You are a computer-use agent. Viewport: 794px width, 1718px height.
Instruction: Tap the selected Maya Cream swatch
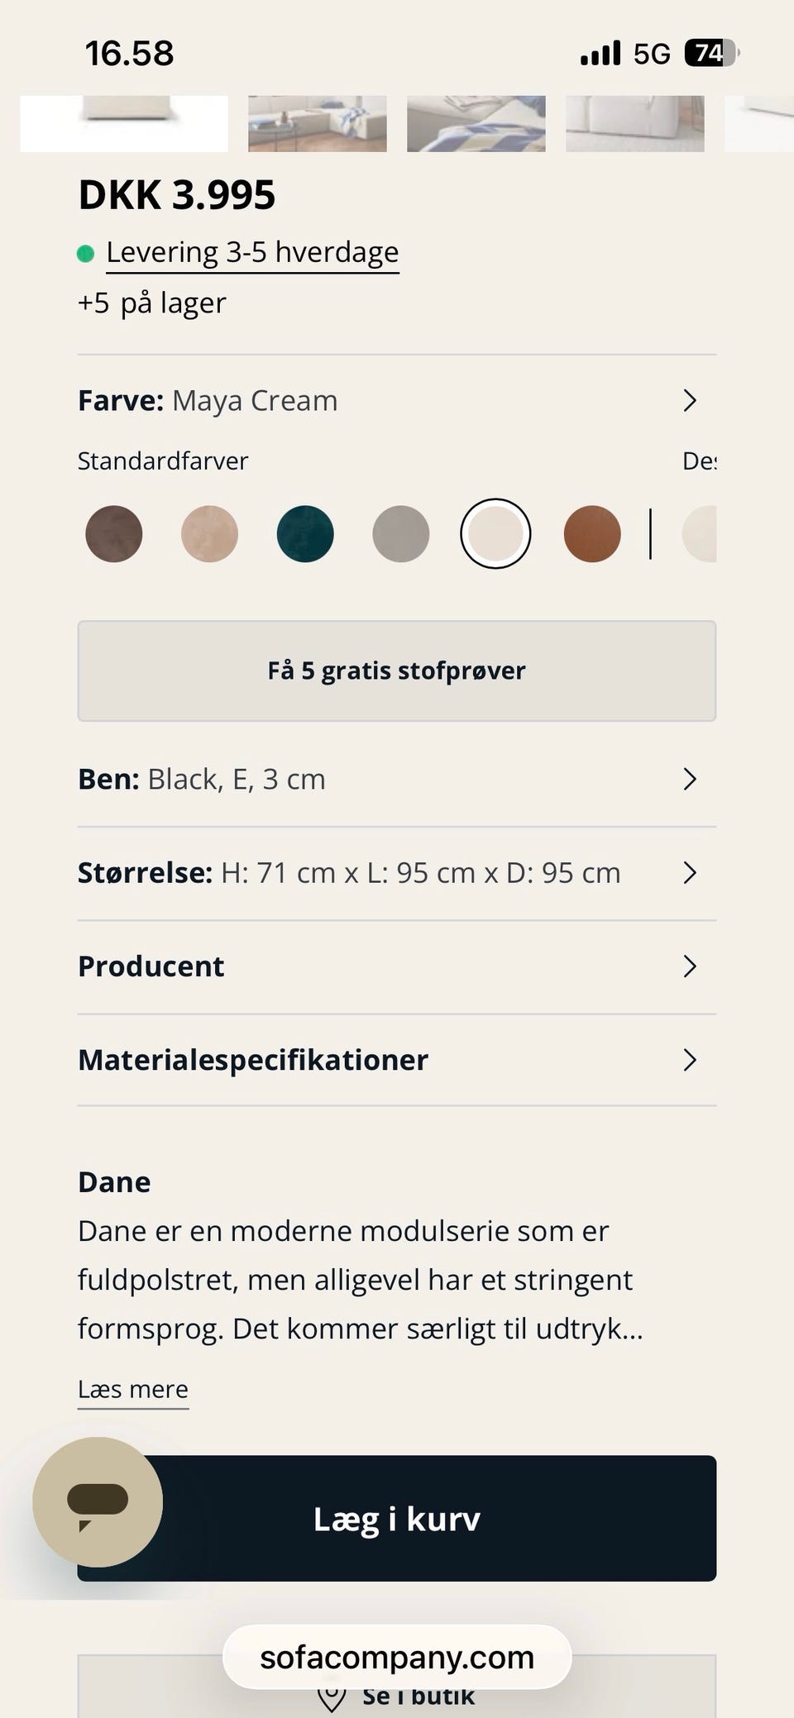[495, 534]
